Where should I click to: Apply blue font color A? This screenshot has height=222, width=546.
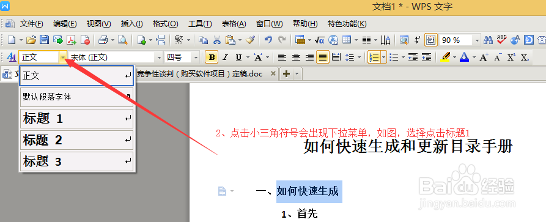click(465, 57)
